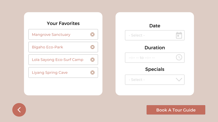Click the Specials label
This screenshot has width=218, height=122.
(155, 69)
